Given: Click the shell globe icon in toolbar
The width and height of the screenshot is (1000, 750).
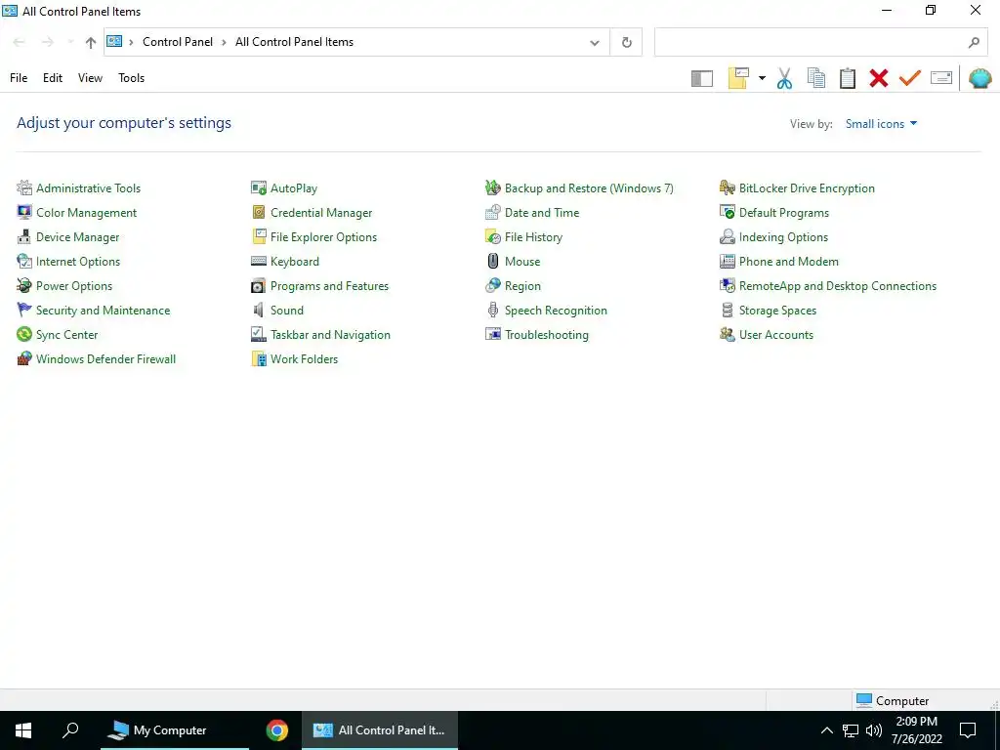Looking at the screenshot, I should pos(980,78).
